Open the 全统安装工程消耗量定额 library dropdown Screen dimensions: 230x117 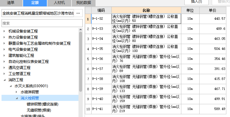[38, 13]
